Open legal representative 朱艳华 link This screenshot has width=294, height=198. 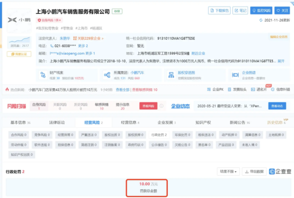point(65,38)
